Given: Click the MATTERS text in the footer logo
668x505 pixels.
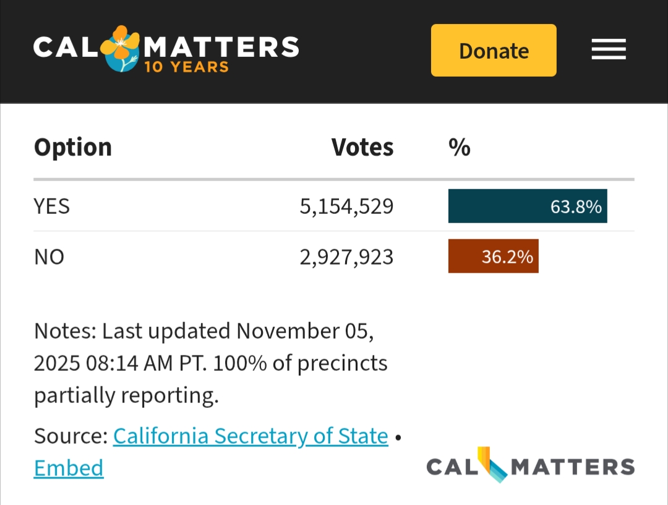Looking at the screenshot, I should (x=573, y=467).
